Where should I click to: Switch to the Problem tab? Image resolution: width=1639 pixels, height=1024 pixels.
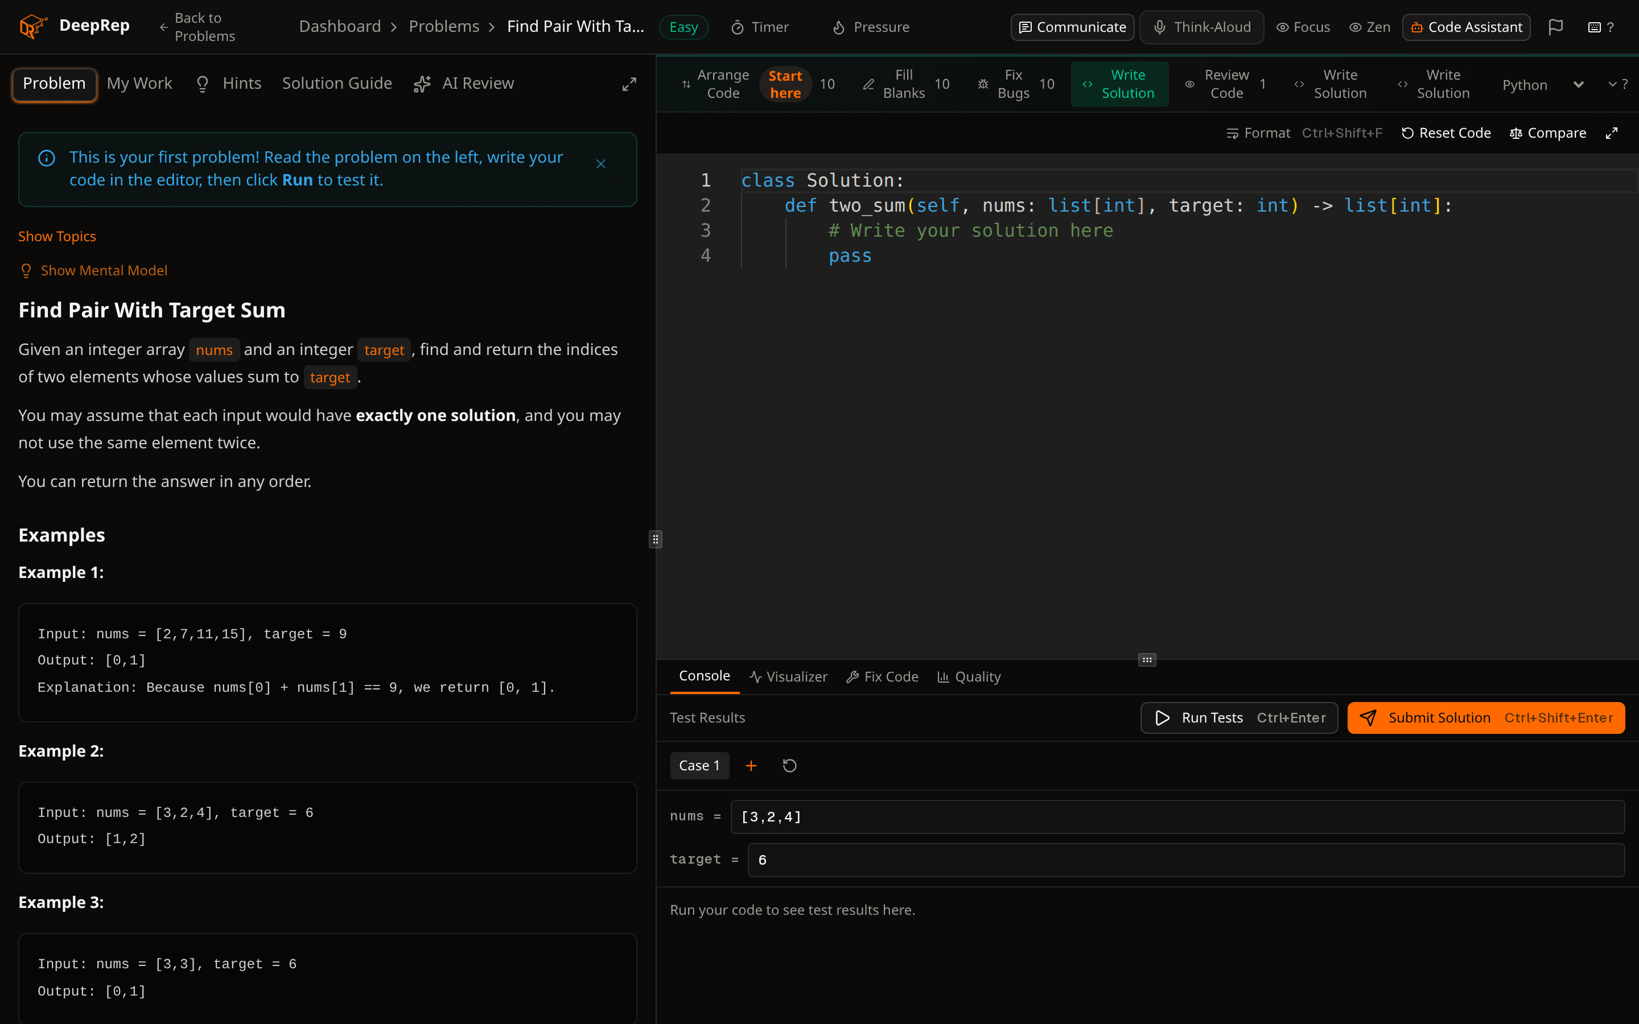point(54,84)
